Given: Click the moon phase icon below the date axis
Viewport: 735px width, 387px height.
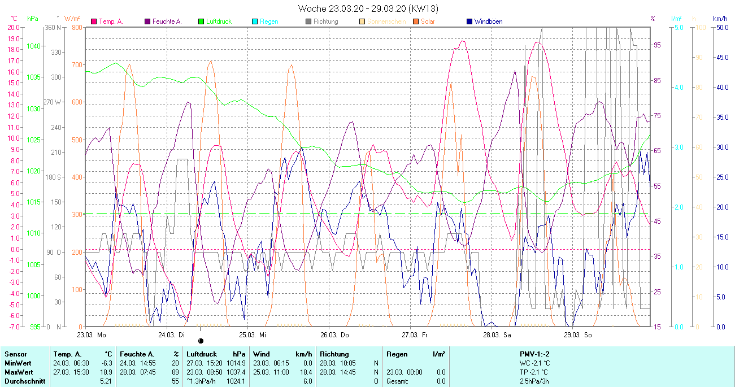Looking at the screenshot, I should 201,341.
